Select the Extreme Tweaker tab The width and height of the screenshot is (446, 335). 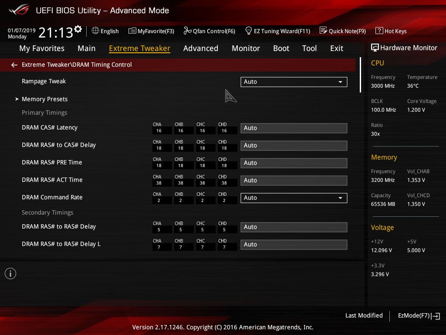tap(140, 48)
